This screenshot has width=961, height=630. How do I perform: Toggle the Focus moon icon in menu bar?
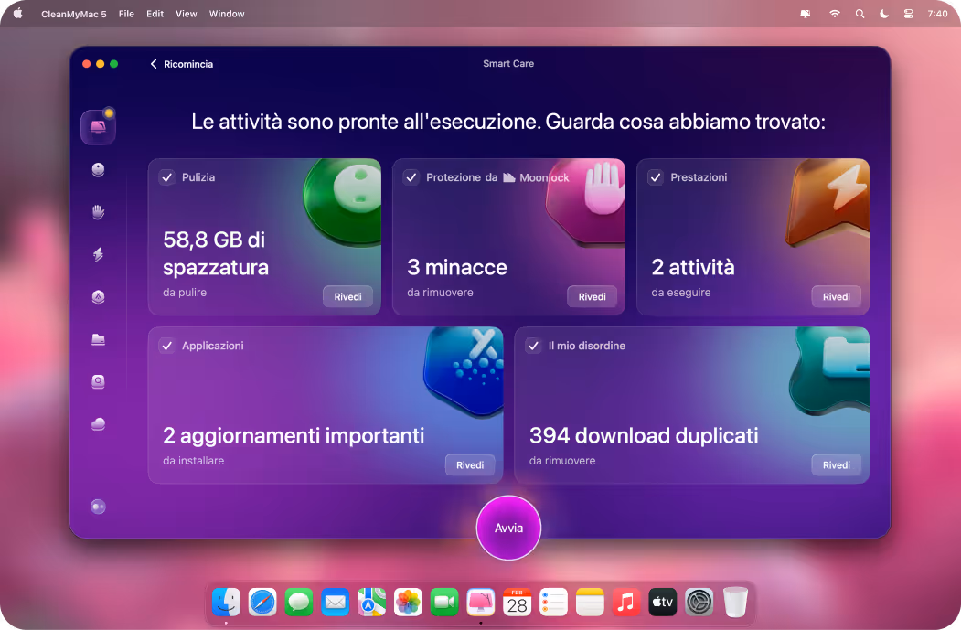click(884, 14)
